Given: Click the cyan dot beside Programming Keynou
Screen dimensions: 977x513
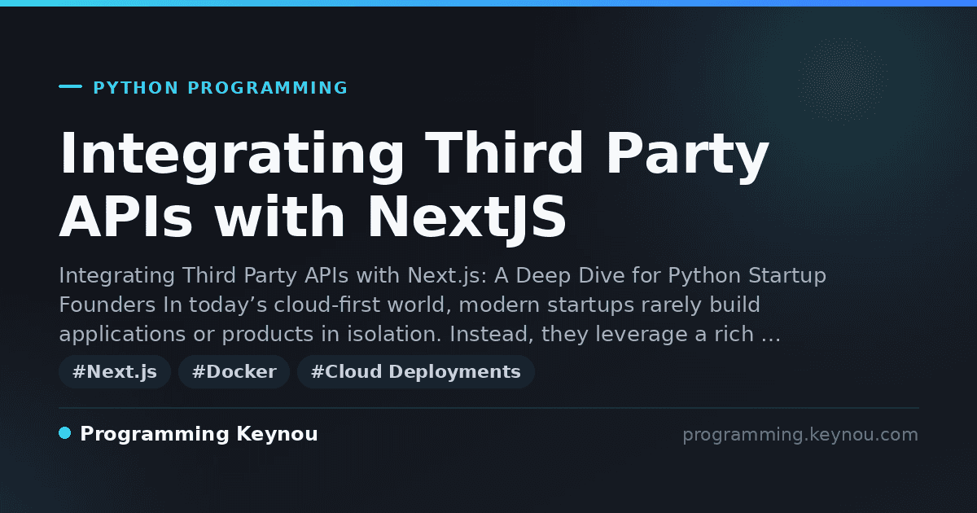Looking at the screenshot, I should (65, 433).
